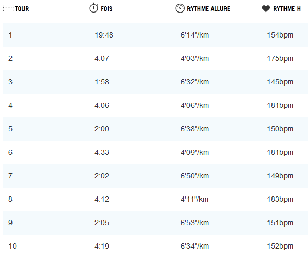Click the 4:12 time cell
Screen dimensions: 308x258
pos(102,199)
